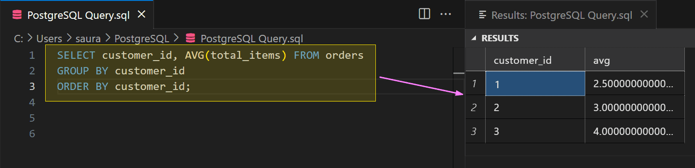Close the Results: PostgreSQL Query.sql tab

point(644,14)
